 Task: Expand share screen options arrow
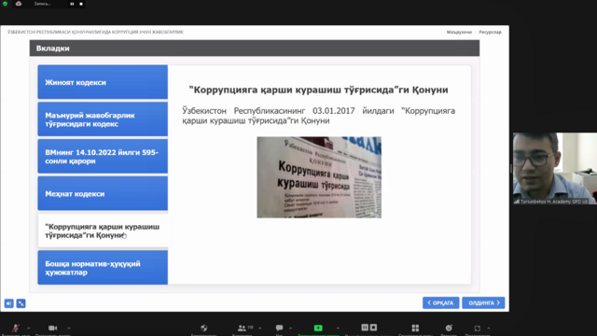(x=338, y=328)
